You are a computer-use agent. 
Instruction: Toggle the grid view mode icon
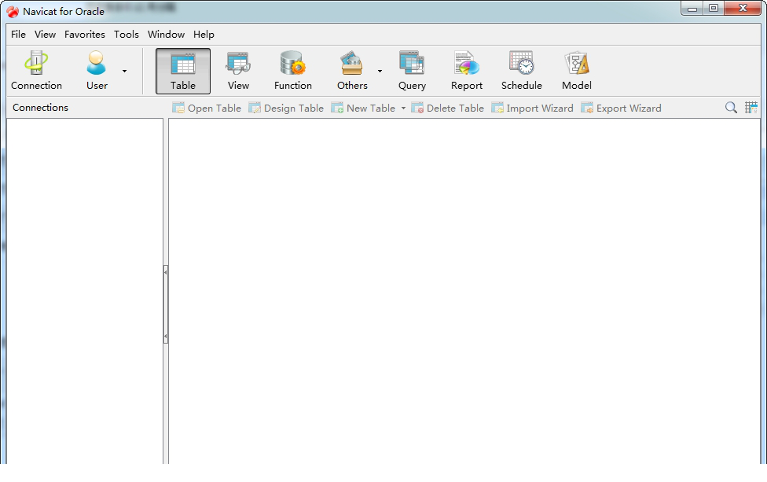coord(750,108)
